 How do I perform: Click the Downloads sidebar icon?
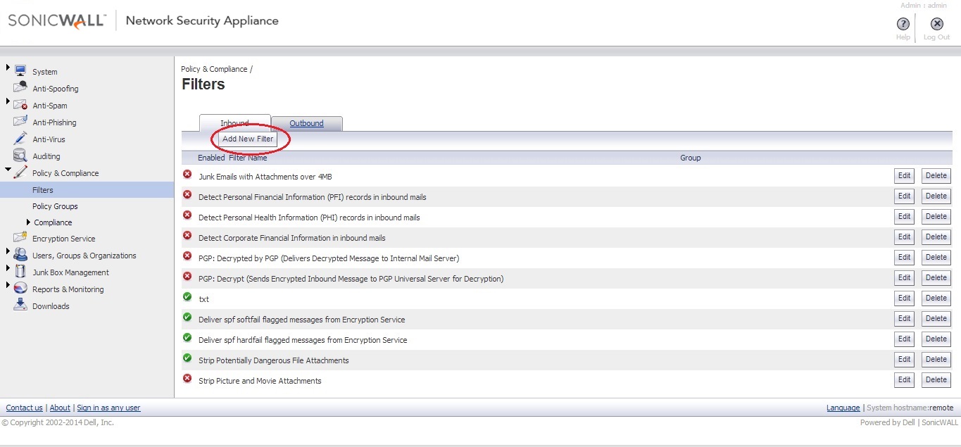[20, 306]
